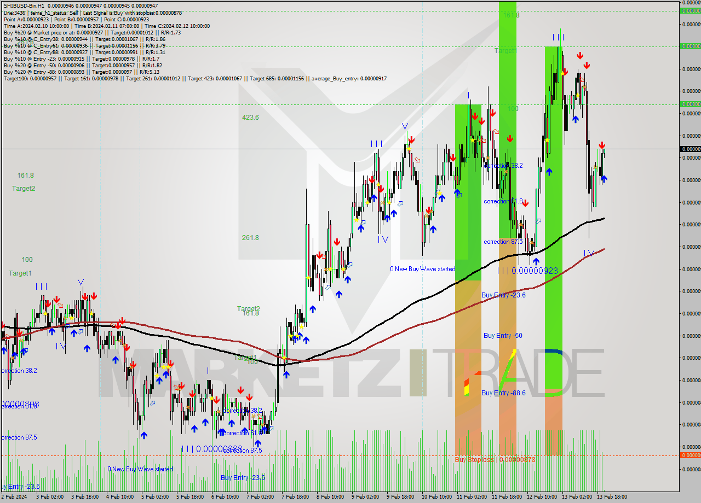Click '3 Feb 02:00' on the time axis
Image resolution: width=701 pixels, height=503 pixels.
pyautogui.click(x=49, y=497)
